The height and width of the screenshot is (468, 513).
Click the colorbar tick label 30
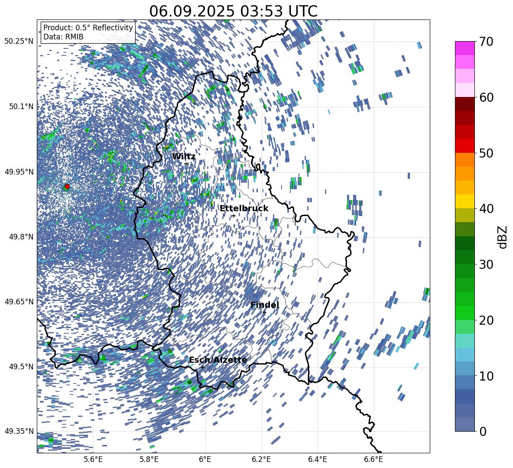(x=486, y=264)
